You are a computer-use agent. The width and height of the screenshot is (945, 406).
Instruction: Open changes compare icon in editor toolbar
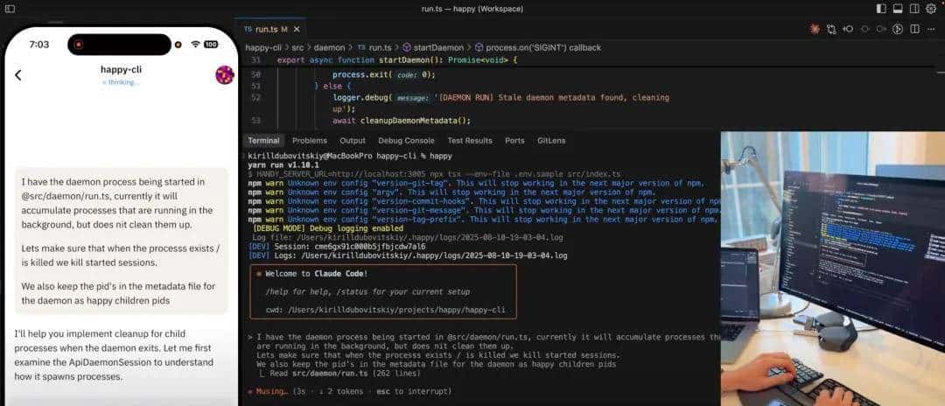832,29
